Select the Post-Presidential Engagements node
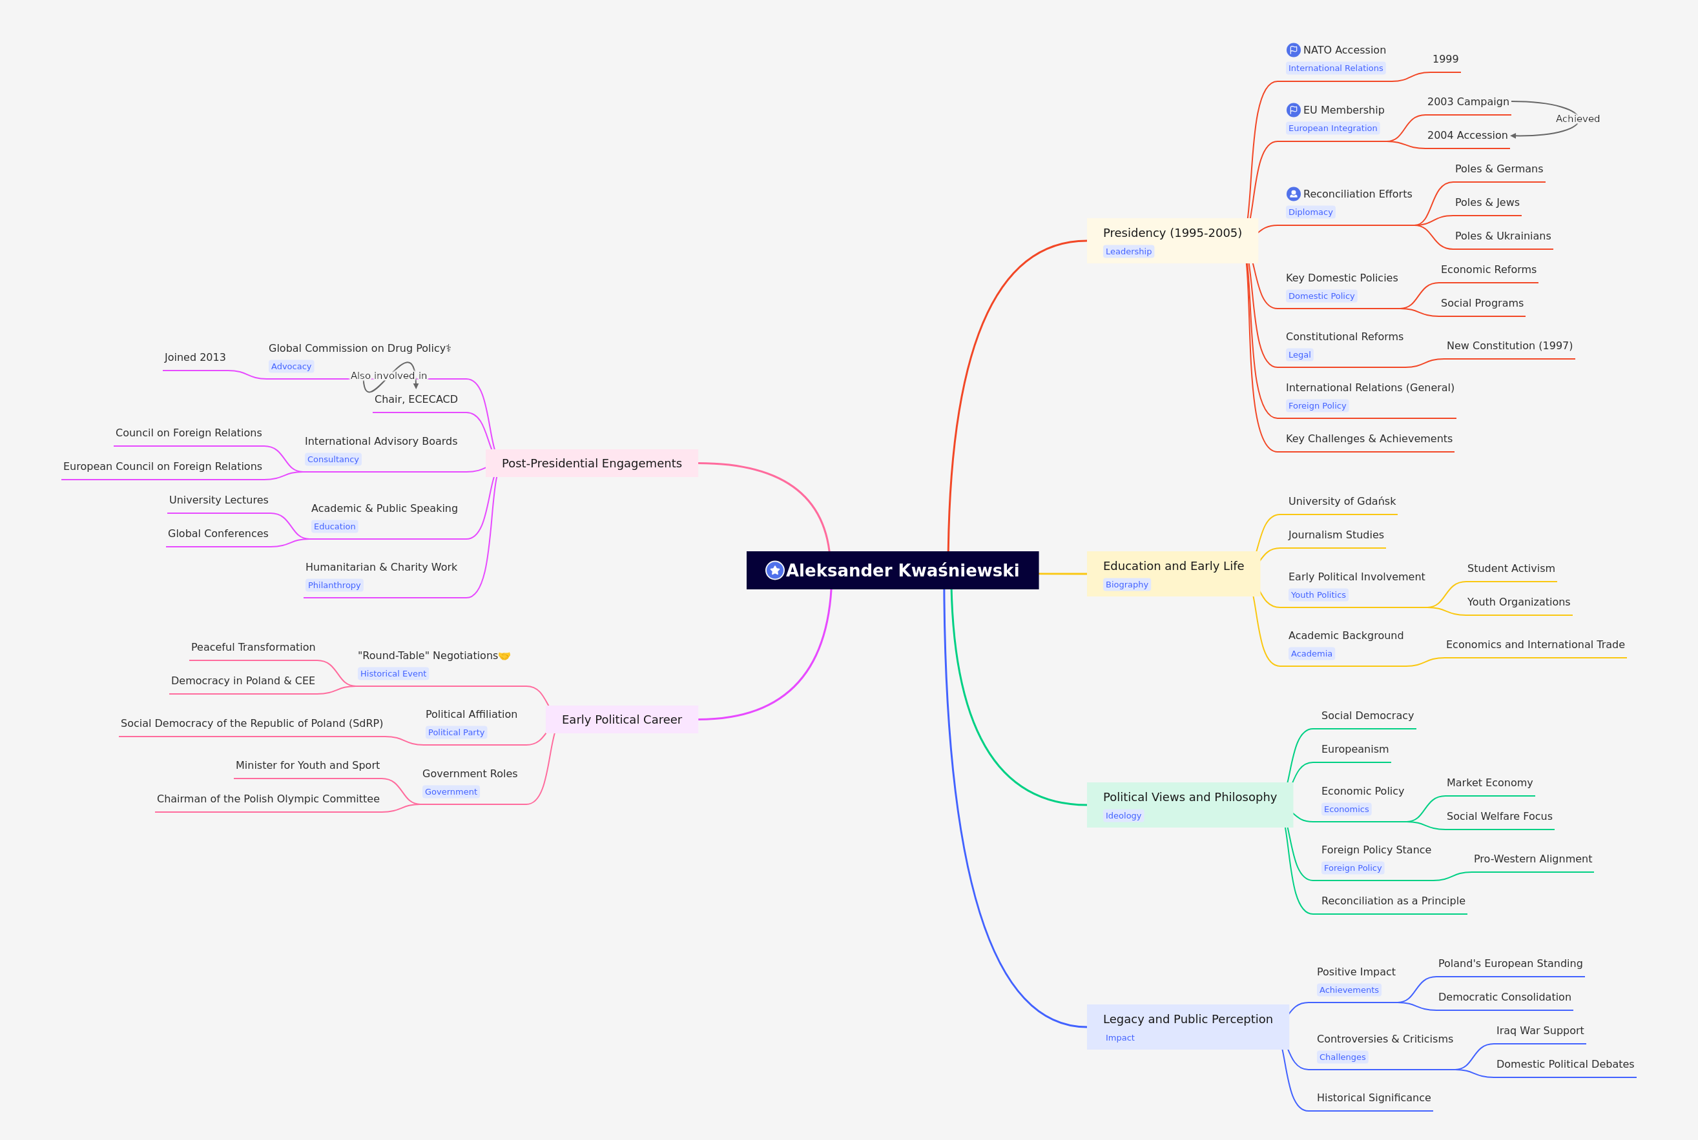The height and width of the screenshot is (1140, 1698). click(592, 464)
